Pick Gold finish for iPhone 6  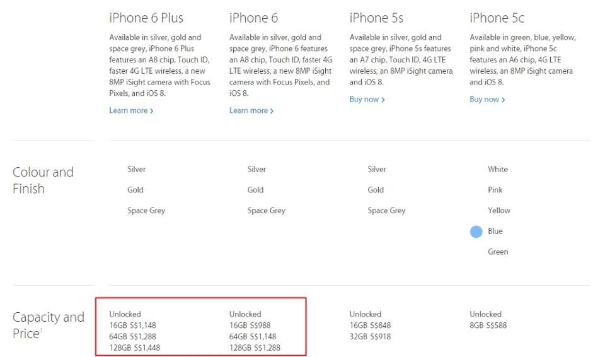pos(255,190)
